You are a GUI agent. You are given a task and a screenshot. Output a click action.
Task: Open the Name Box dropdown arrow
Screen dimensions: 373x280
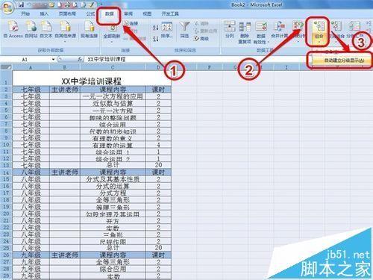point(53,59)
